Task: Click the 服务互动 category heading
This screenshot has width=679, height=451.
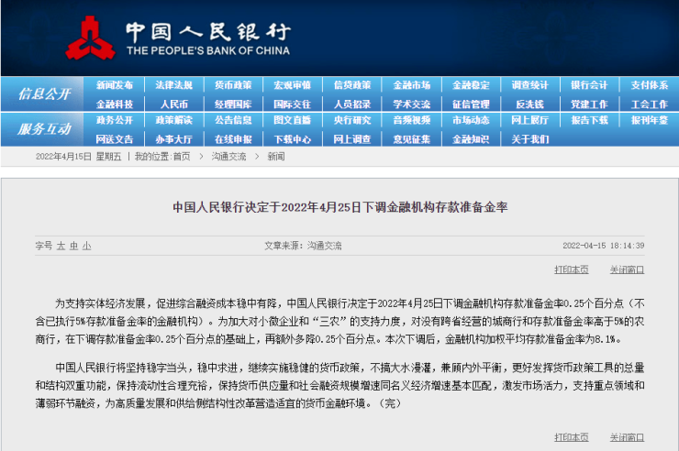Action: [x=44, y=129]
